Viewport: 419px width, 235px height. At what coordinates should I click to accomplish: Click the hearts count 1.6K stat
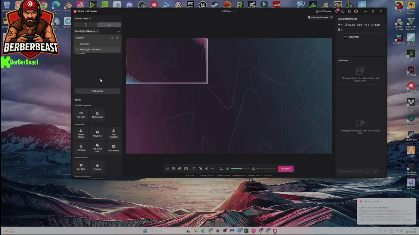(x=376, y=25)
